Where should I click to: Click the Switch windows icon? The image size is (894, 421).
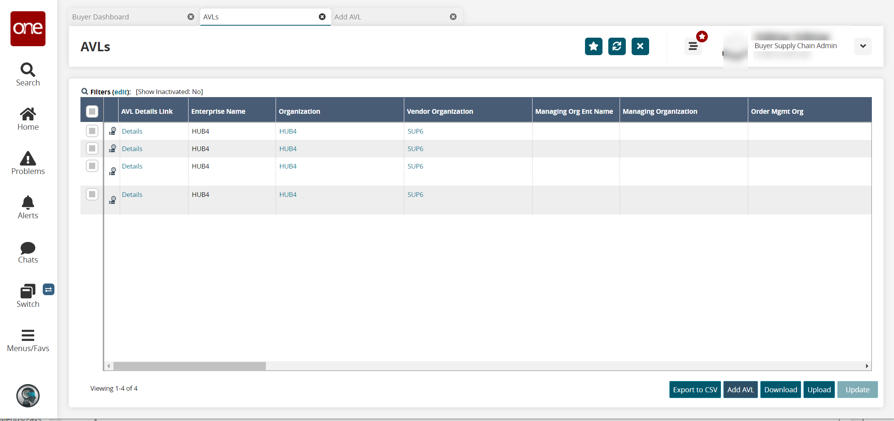coord(28,296)
